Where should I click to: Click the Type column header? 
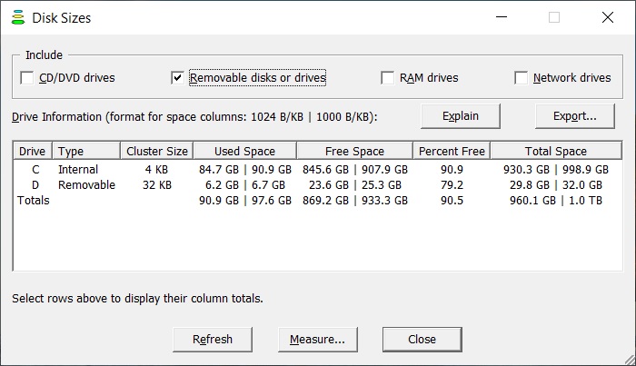pos(86,151)
